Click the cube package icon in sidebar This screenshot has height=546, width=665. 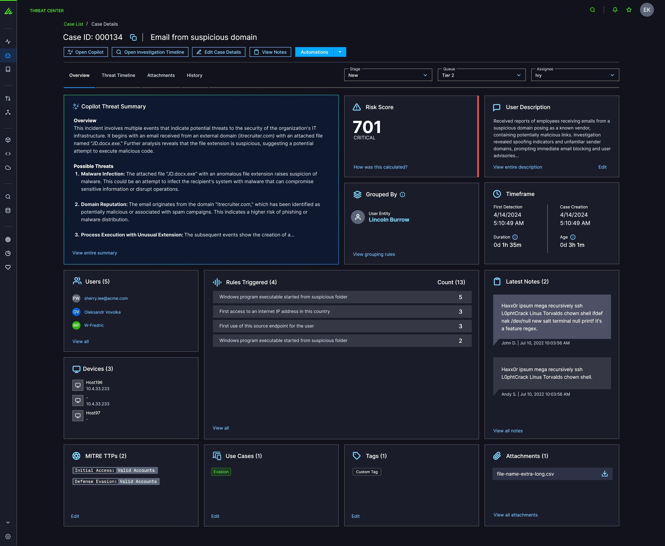coord(8,140)
